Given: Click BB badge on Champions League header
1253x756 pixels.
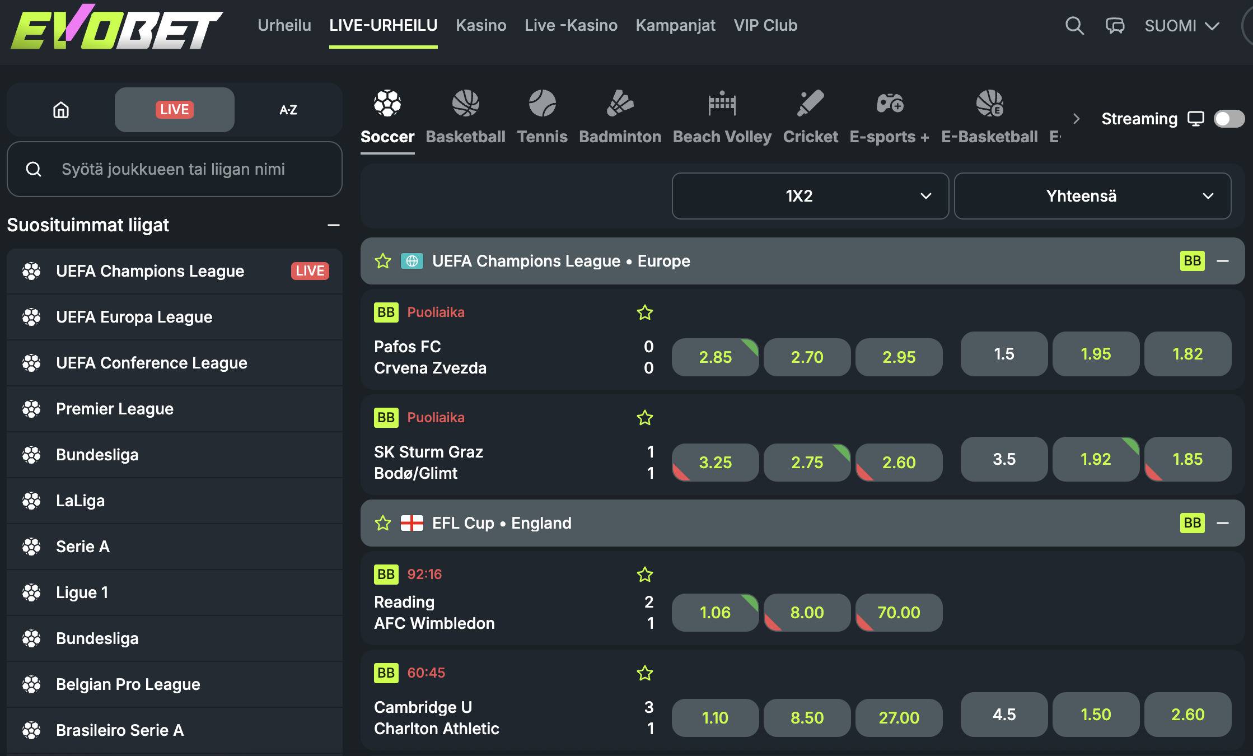Looking at the screenshot, I should click(1192, 261).
